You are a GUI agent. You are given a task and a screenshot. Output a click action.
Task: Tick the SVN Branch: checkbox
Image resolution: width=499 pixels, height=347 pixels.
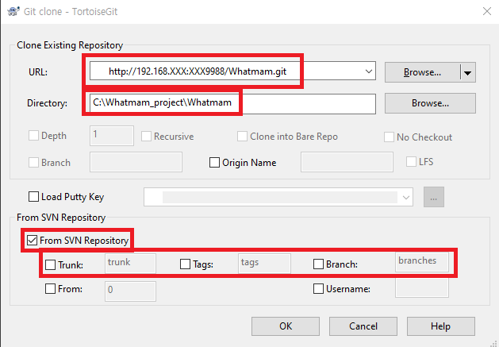318,264
